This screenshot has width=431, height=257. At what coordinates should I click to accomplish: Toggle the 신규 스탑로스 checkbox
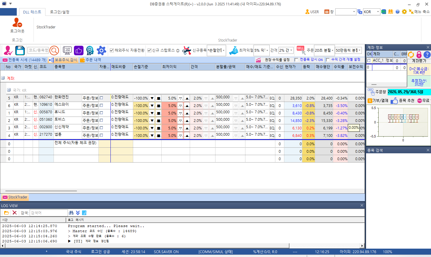click(149, 51)
